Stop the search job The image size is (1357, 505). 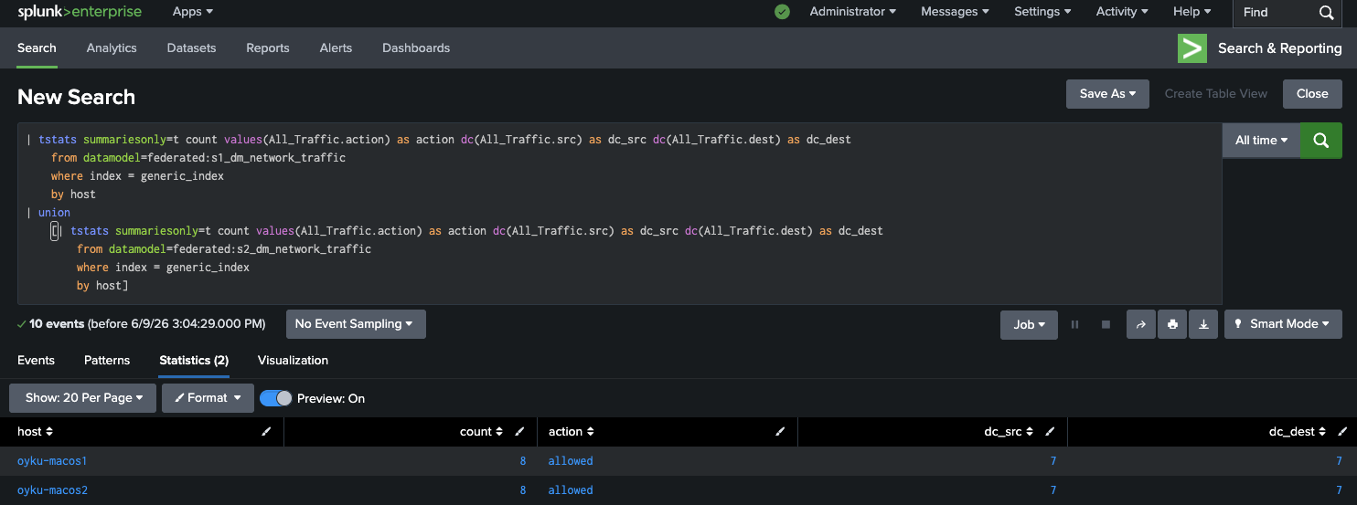(x=1106, y=324)
